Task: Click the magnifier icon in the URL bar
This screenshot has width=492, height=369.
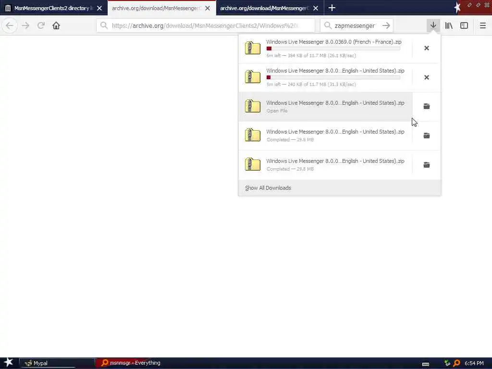Action: (104, 25)
